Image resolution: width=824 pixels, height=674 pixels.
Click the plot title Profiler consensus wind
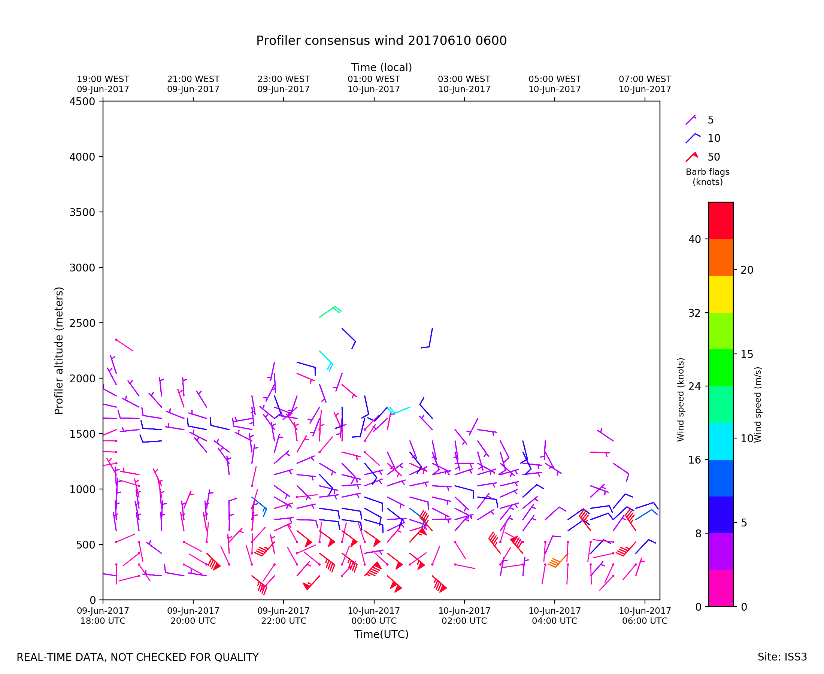tap(381, 41)
